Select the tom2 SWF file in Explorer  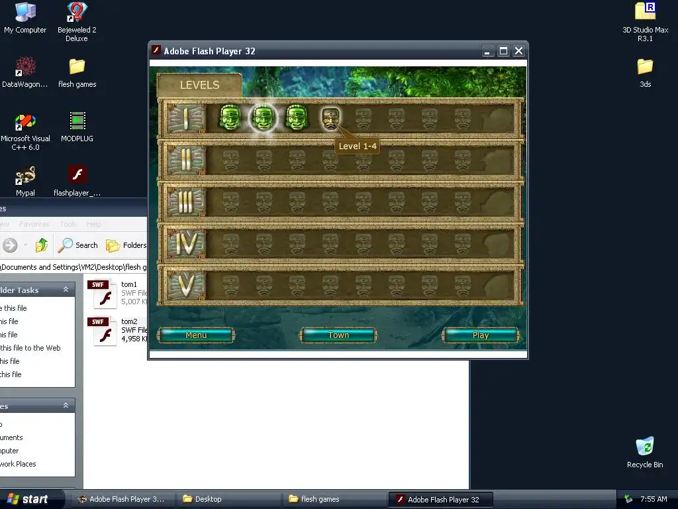(118, 330)
